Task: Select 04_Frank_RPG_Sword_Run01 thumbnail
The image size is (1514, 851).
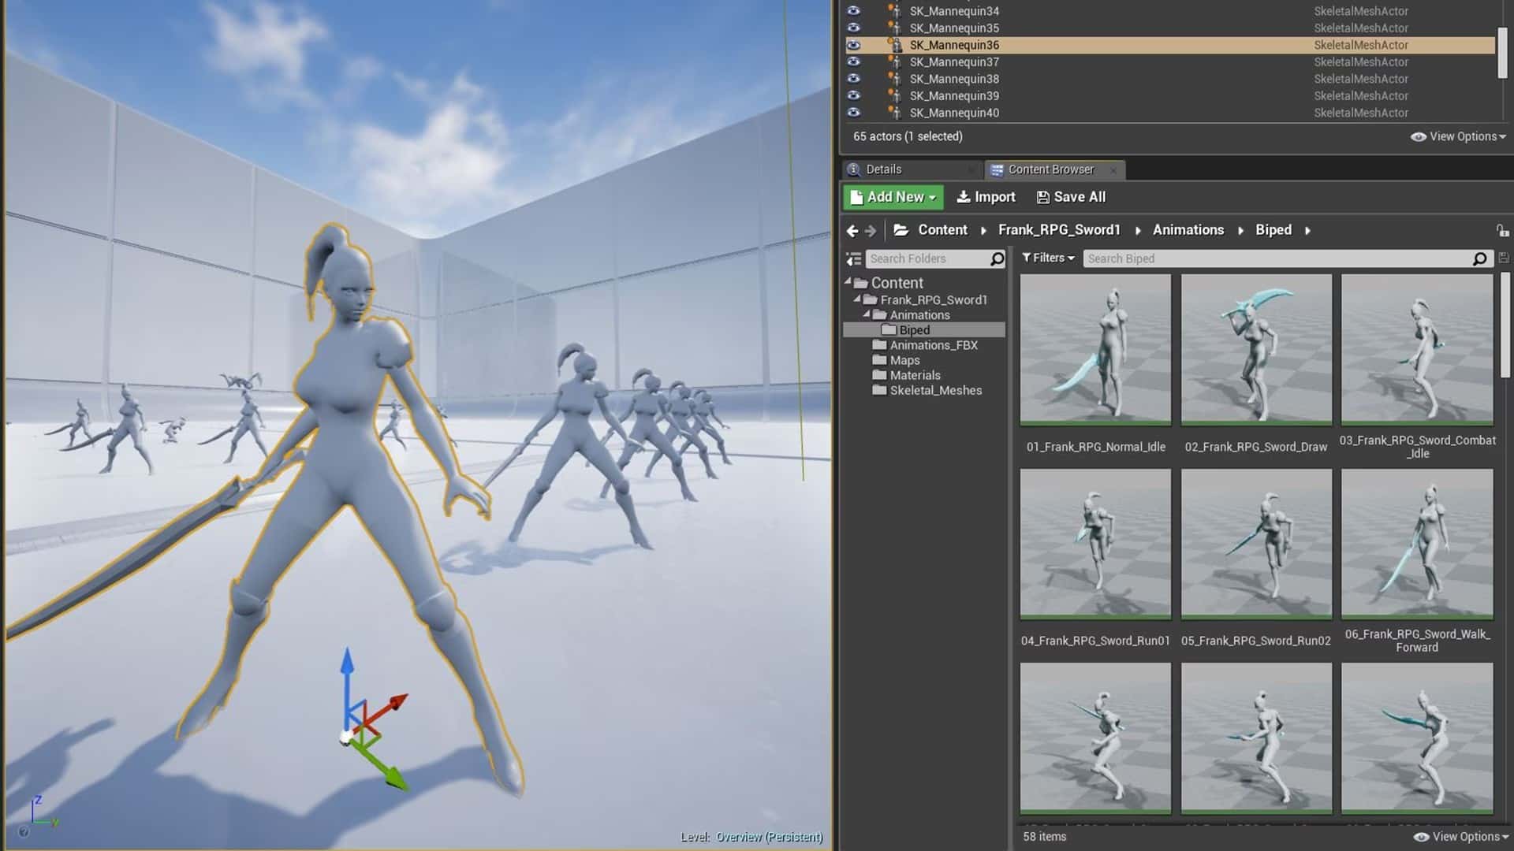Action: pos(1095,544)
